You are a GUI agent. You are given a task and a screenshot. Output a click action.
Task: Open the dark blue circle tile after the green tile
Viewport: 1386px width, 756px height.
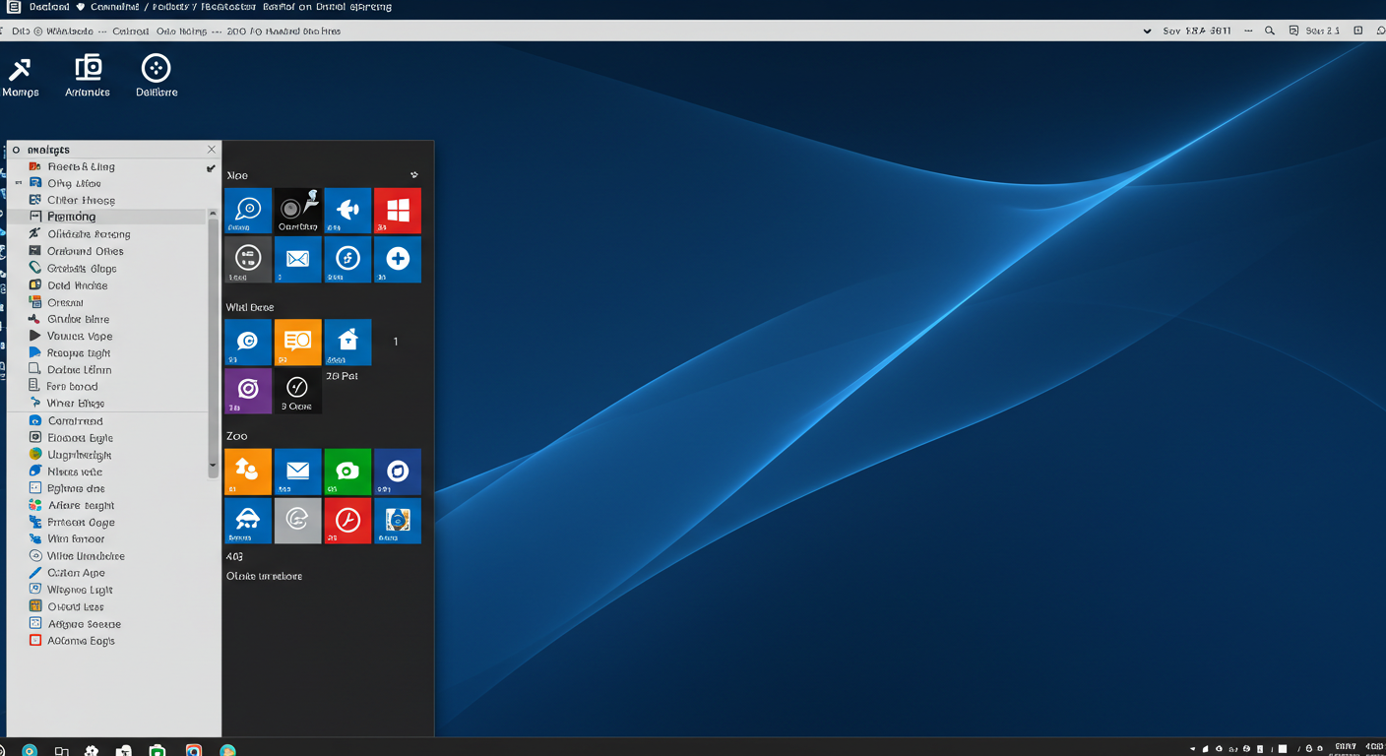click(398, 472)
